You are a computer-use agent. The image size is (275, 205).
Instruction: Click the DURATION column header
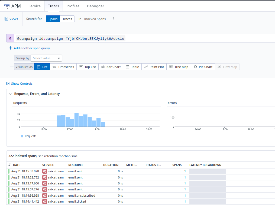pyautogui.click(x=111, y=165)
